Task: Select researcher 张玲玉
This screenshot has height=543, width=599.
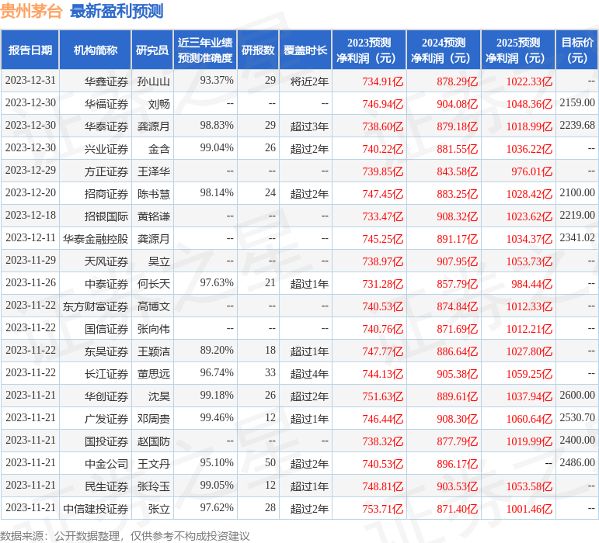Action: [154, 486]
